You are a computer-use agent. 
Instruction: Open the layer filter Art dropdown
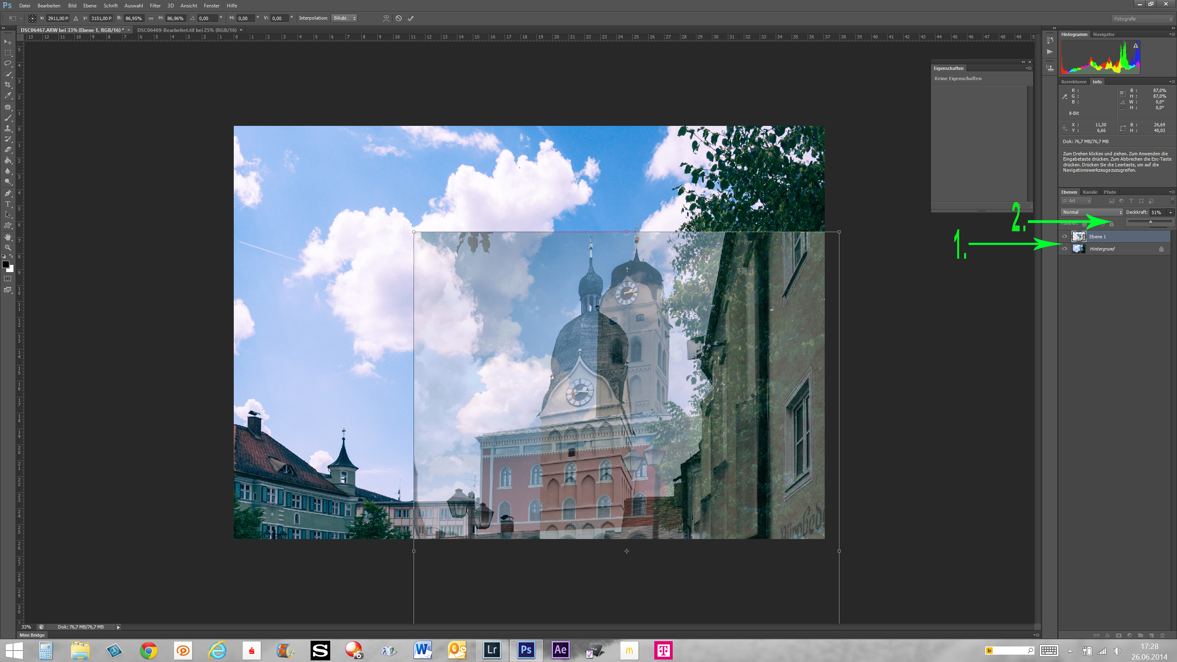pyautogui.click(x=1076, y=201)
